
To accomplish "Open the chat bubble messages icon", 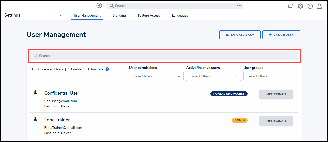I will pyautogui.click(x=291, y=6).
